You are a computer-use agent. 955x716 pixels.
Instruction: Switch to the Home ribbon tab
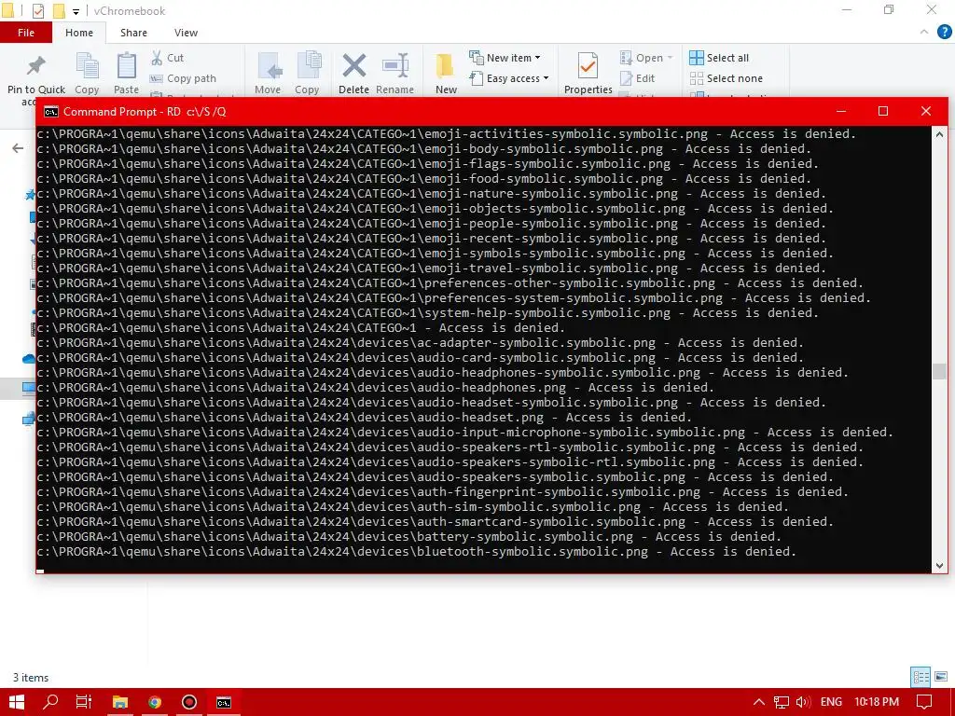(79, 33)
